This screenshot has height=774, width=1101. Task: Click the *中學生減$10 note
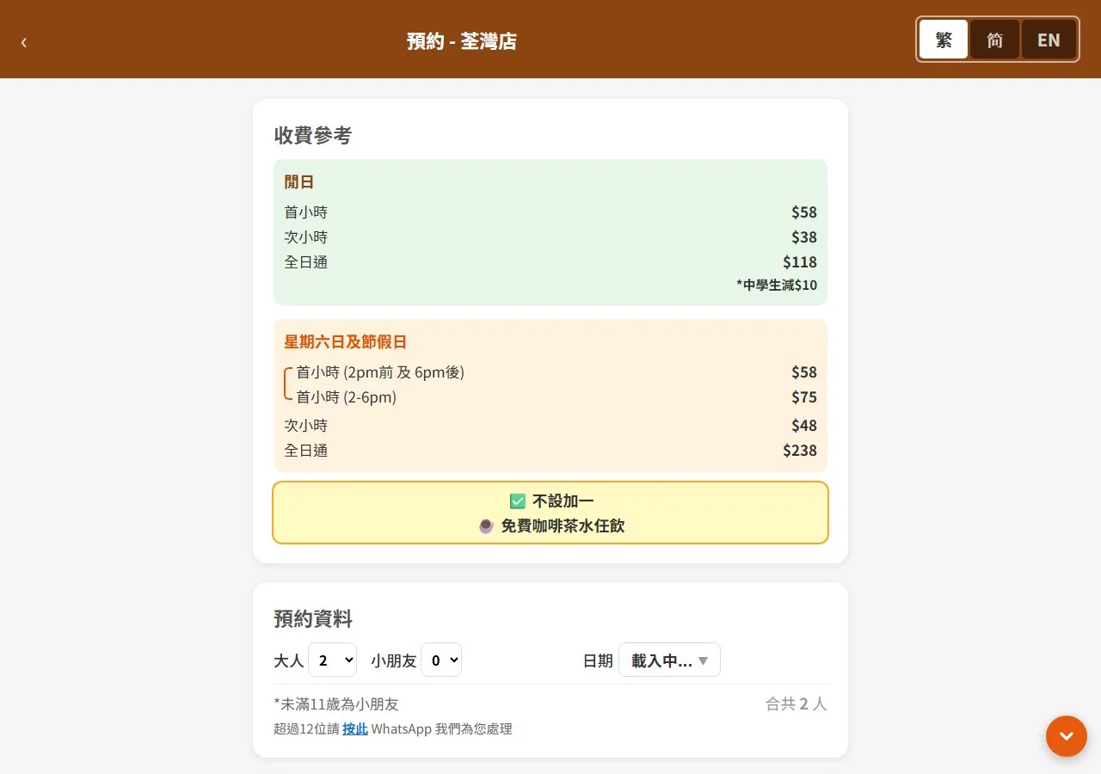click(x=777, y=285)
